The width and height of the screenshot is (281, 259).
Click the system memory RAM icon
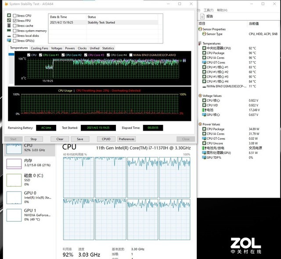click(9, 30)
